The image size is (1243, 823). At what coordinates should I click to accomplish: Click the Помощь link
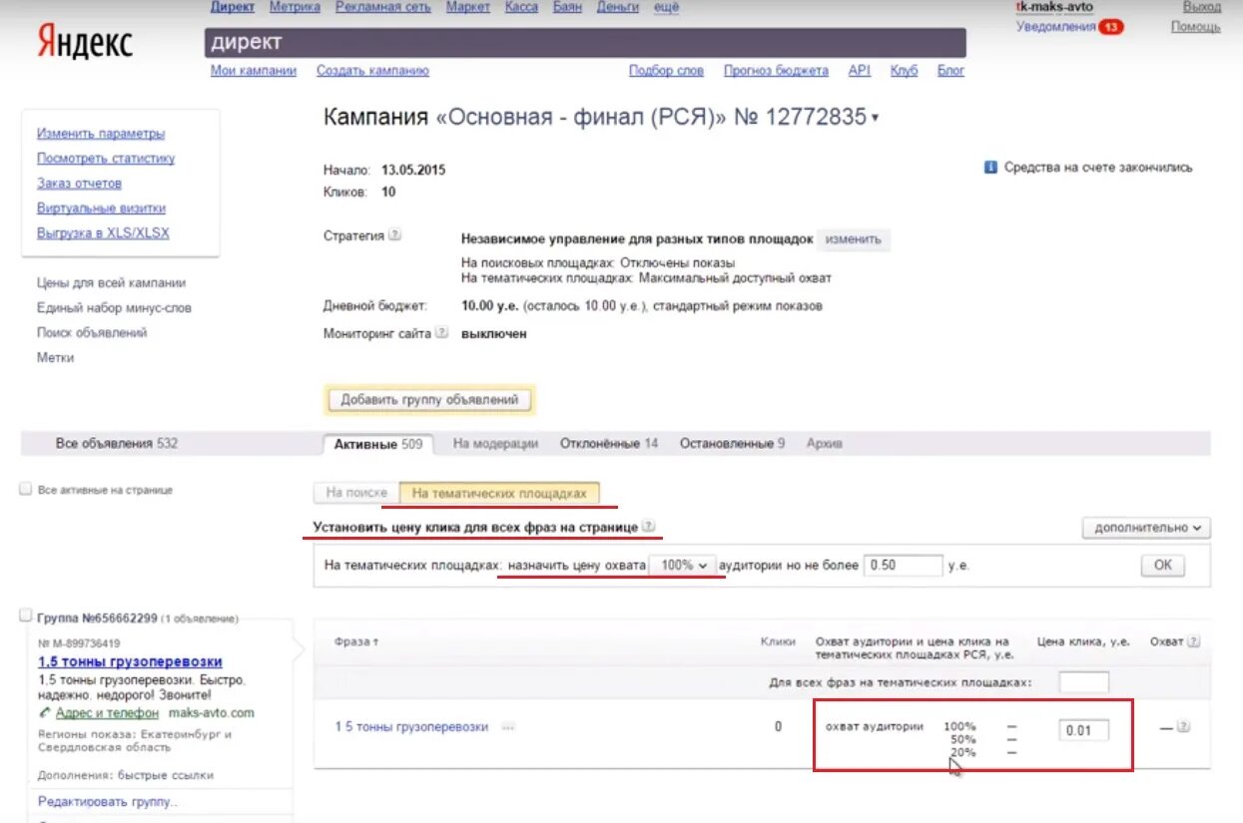pyautogui.click(x=1195, y=27)
